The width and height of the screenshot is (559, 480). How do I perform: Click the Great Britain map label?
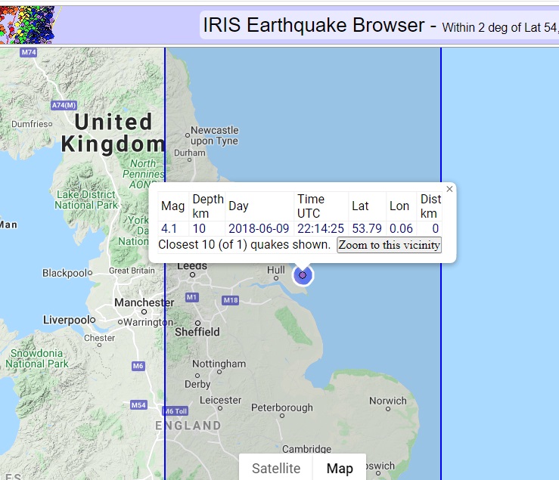click(x=132, y=271)
